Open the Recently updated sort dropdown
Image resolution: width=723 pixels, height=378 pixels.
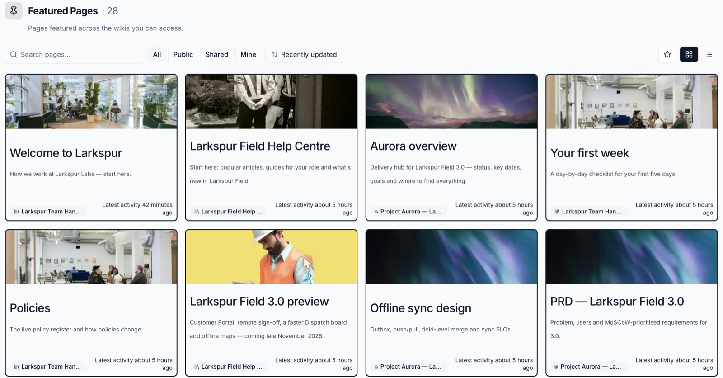304,55
